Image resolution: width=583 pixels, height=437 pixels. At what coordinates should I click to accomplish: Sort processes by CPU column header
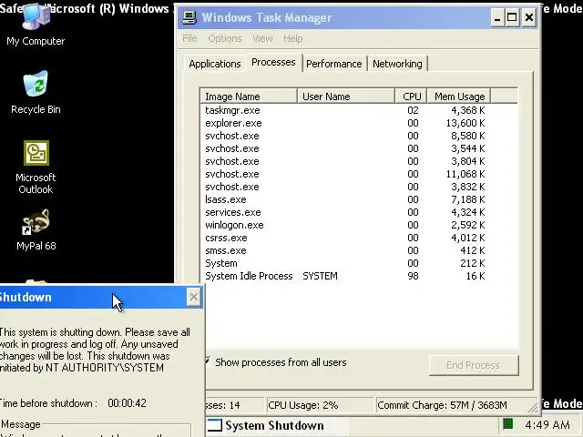click(x=411, y=97)
